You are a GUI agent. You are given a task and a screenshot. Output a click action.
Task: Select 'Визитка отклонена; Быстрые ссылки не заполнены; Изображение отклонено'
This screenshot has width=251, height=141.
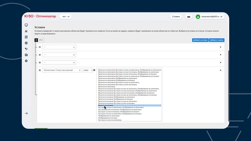130,95
